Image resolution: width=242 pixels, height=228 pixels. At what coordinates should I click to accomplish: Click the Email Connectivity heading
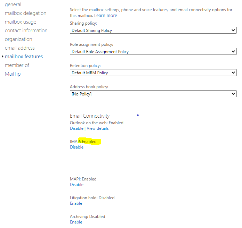point(90,116)
